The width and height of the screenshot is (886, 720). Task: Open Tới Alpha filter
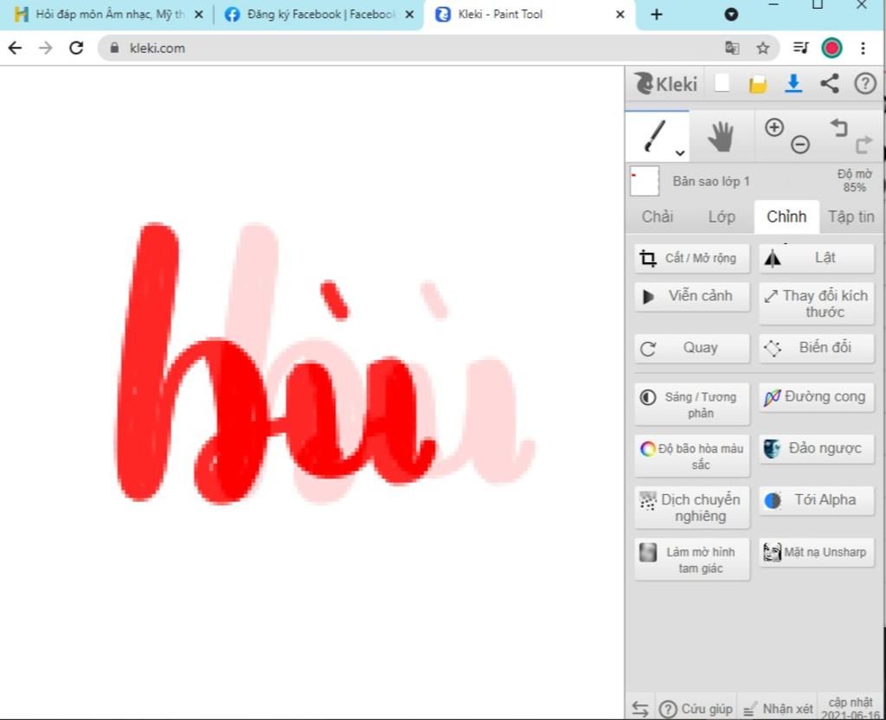(817, 500)
